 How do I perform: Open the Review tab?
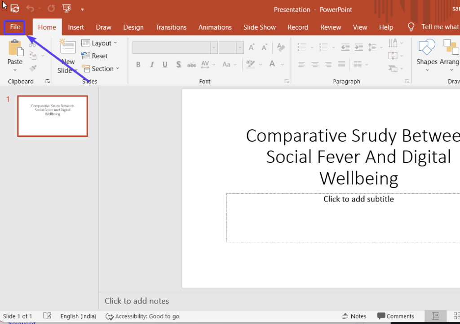331,27
